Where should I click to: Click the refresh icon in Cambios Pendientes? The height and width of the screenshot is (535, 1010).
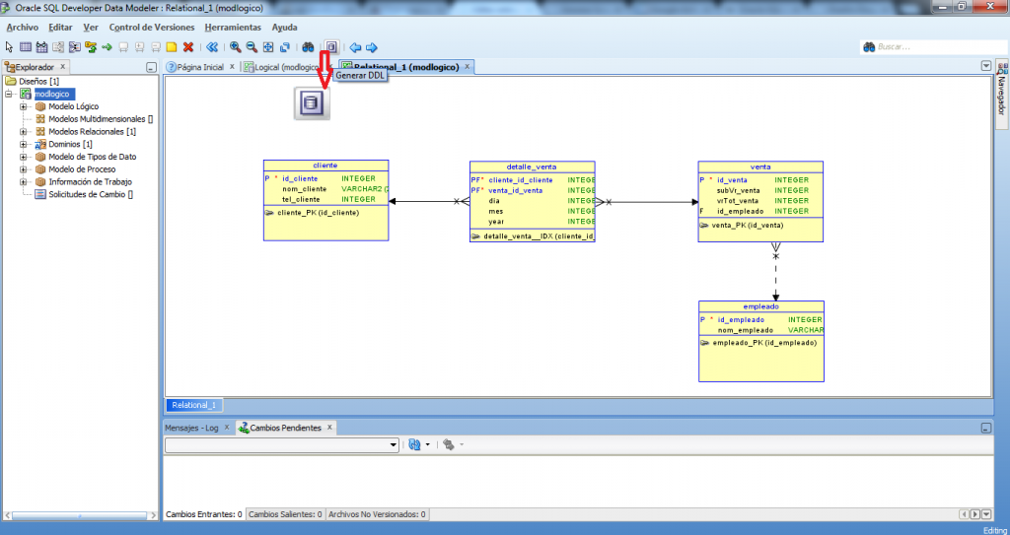(414, 444)
